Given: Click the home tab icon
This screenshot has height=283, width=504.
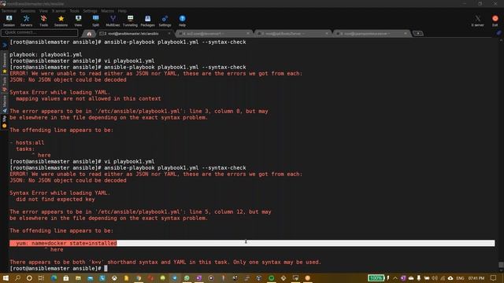Looking at the screenshot, I should tap(89, 33).
